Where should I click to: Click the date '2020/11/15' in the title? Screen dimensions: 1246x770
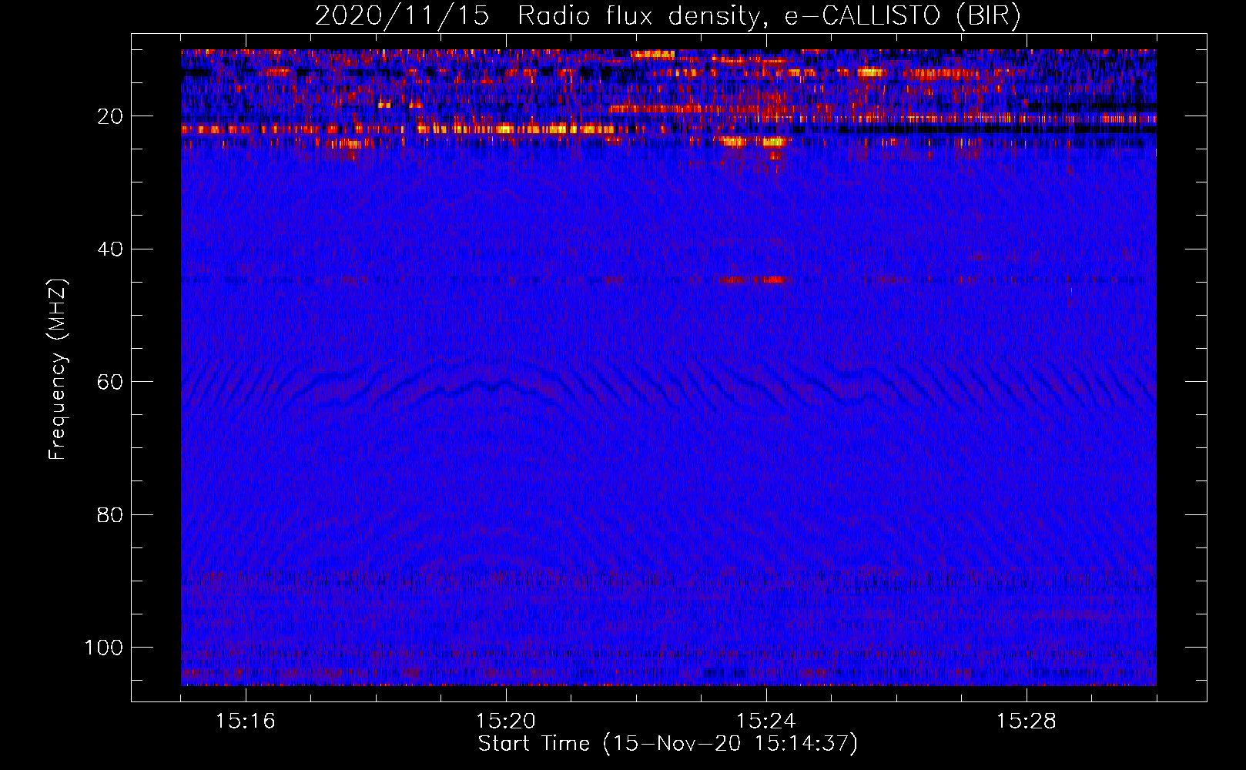[402, 15]
